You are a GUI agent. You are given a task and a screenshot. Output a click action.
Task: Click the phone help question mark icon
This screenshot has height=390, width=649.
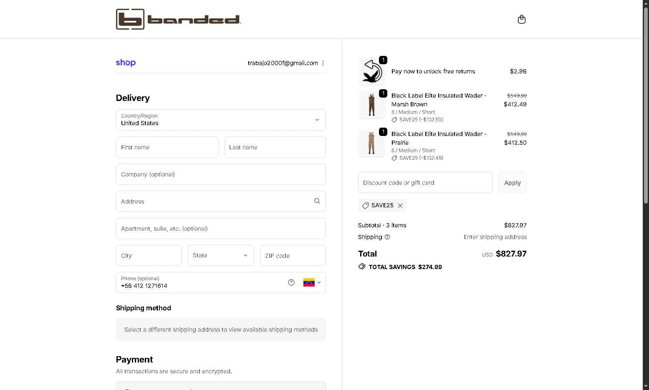pos(291,282)
